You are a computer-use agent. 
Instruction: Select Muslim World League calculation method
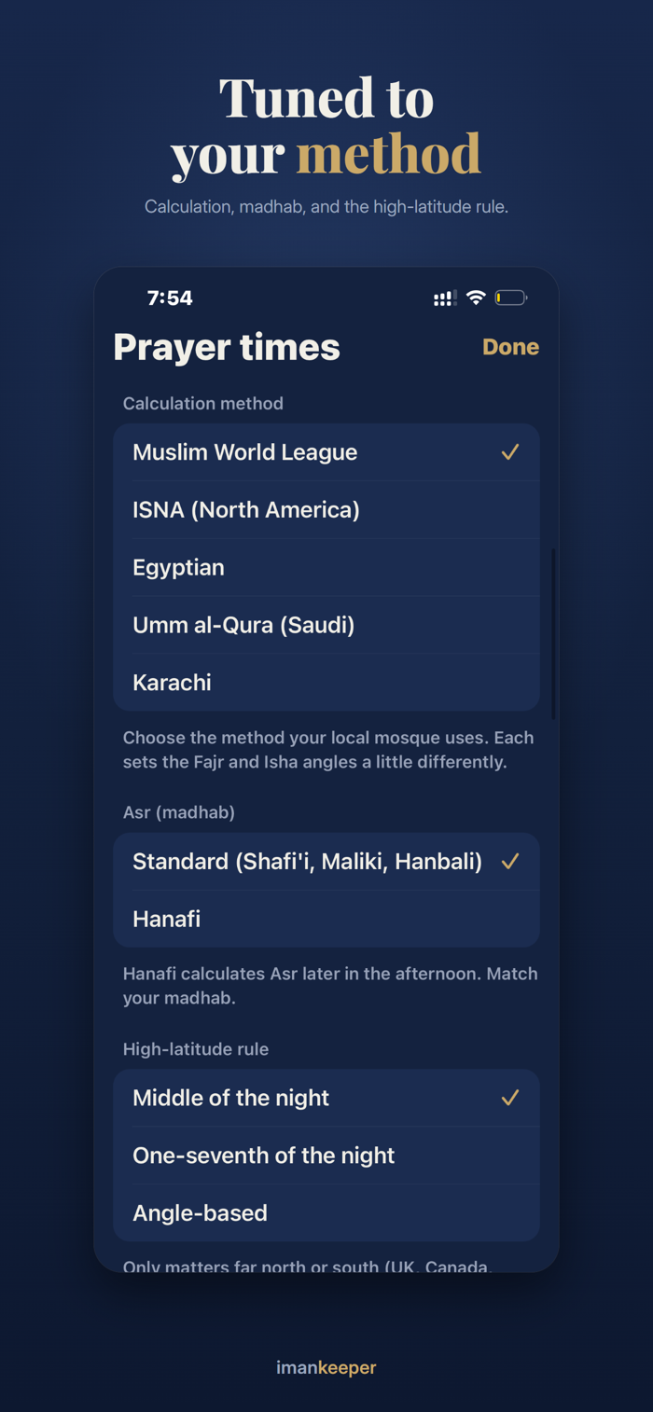326,452
